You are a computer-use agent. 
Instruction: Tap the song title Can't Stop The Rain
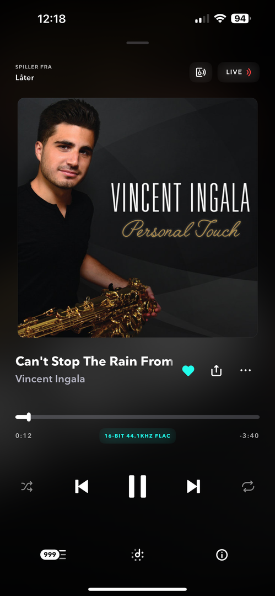(x=94, y=361)
